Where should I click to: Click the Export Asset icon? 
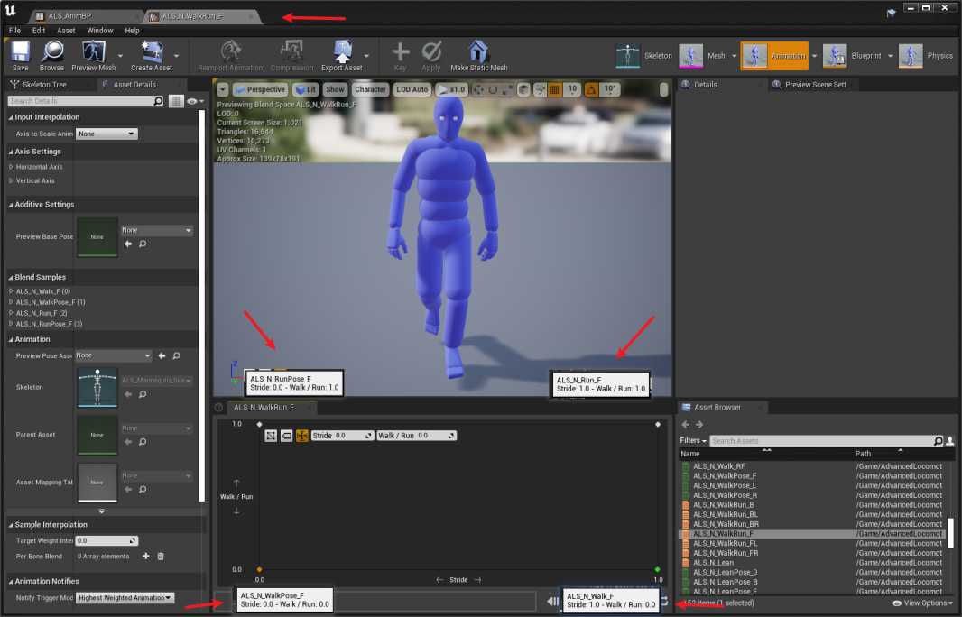pyautogui.click(x=342, y=57)
